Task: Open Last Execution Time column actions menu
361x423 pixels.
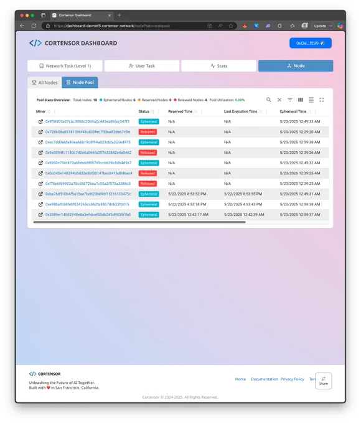Action: pos(266,111)
